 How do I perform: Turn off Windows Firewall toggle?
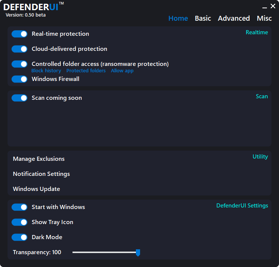19,79
